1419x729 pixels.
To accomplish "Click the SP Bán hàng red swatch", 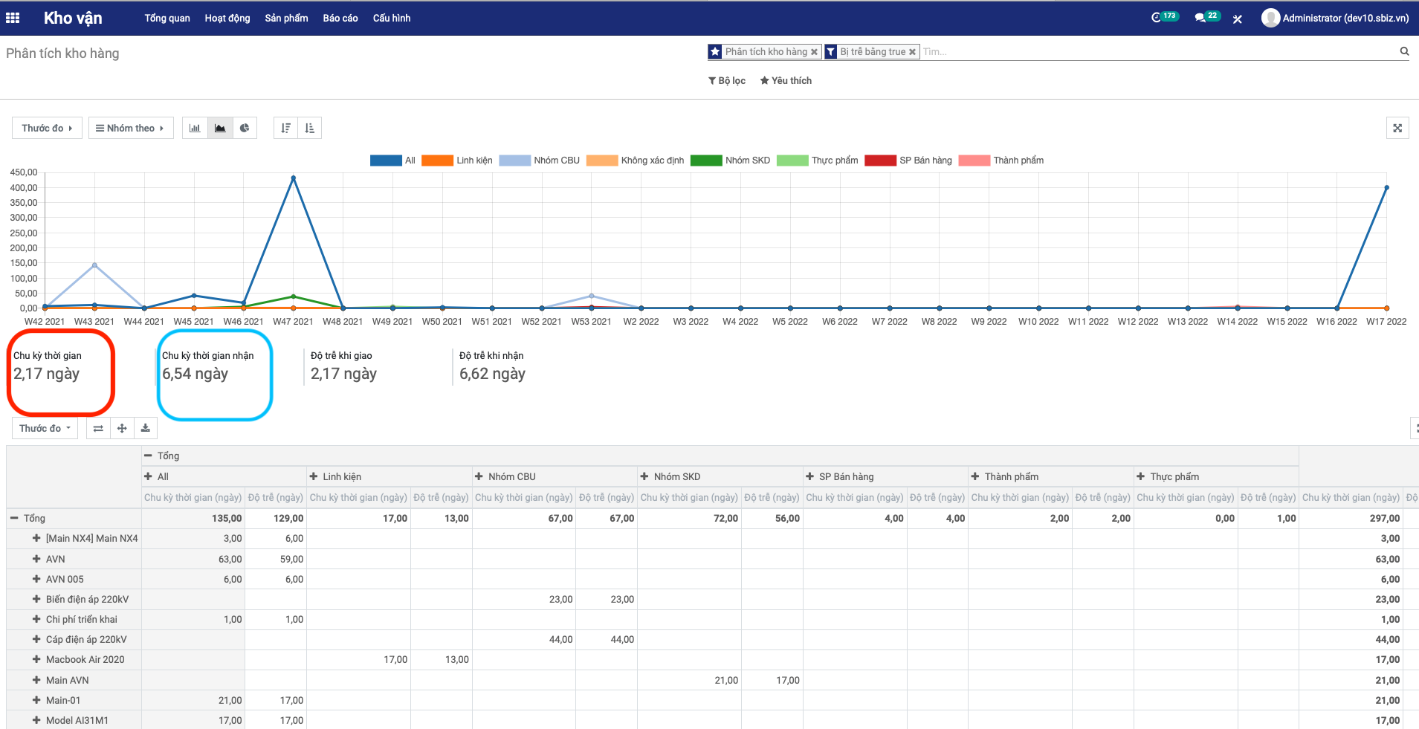I will (x=880, y=161).
